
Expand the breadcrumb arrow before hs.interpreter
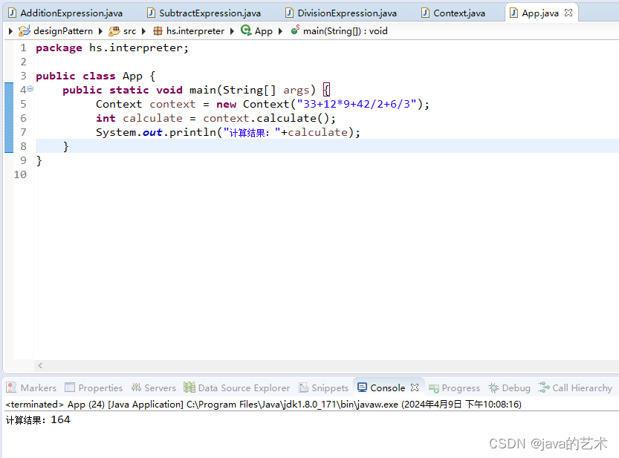click(143, 30)
